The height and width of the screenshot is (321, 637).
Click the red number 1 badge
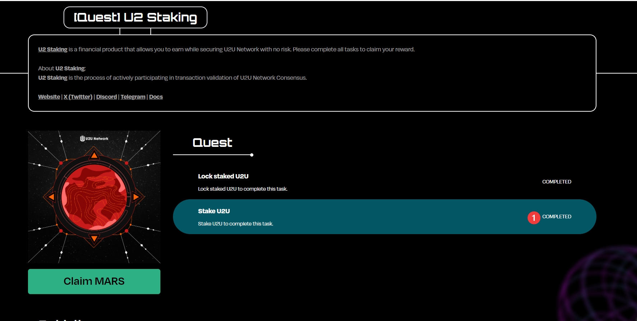(534, 218)
